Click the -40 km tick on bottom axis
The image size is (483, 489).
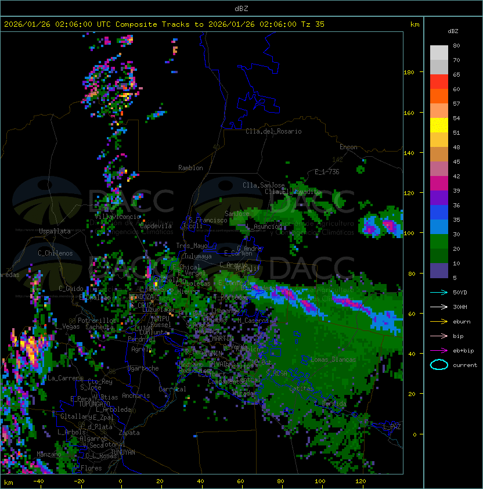tap(39, 481)
